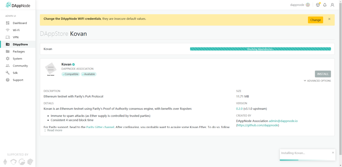Go to System settings page
Viewport: 342px width, 167px height.
17,58
